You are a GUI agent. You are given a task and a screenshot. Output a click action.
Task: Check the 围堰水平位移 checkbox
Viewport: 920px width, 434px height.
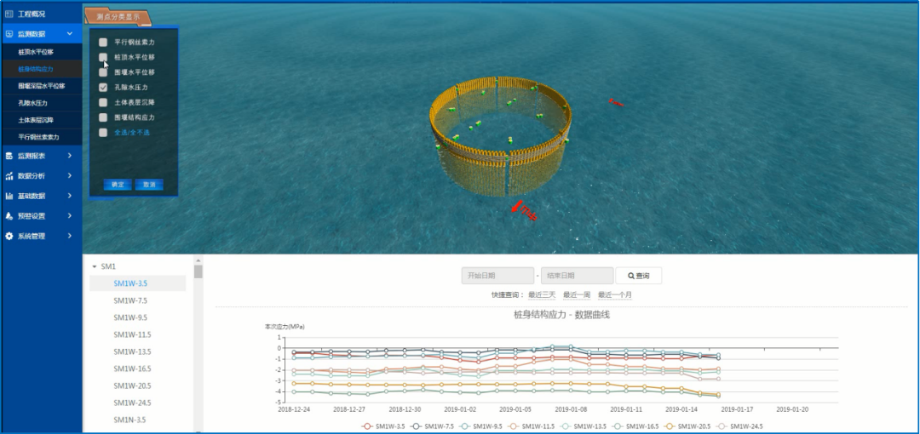coord(103,72)
